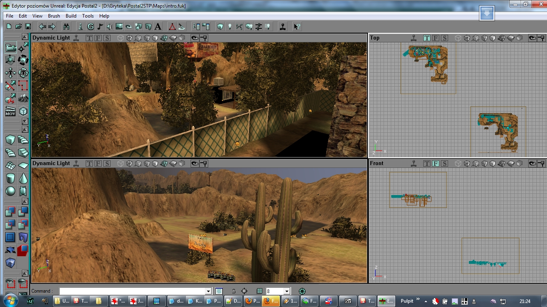Viewport: 547px width, 307px height.
Task: Open the UnrealScript editor icon
Action: (181, 26)
